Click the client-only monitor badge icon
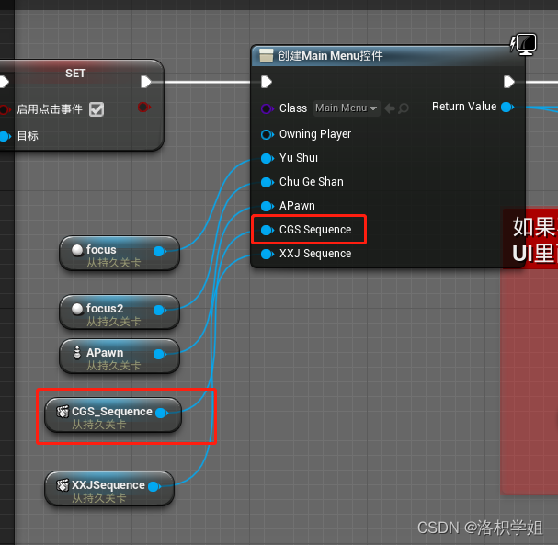558x545 pixels. [524, 44]
